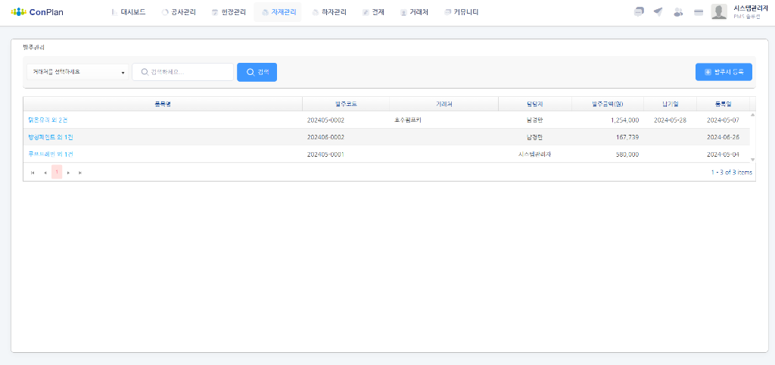Screen dimensions: 775x365
Task: Select the registered date 2024-05-04 cell
Action: (723, 154)
